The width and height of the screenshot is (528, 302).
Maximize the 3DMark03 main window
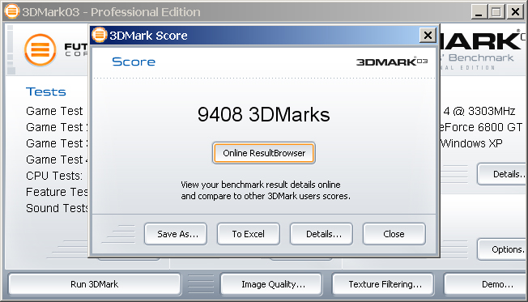coord(496,12)
